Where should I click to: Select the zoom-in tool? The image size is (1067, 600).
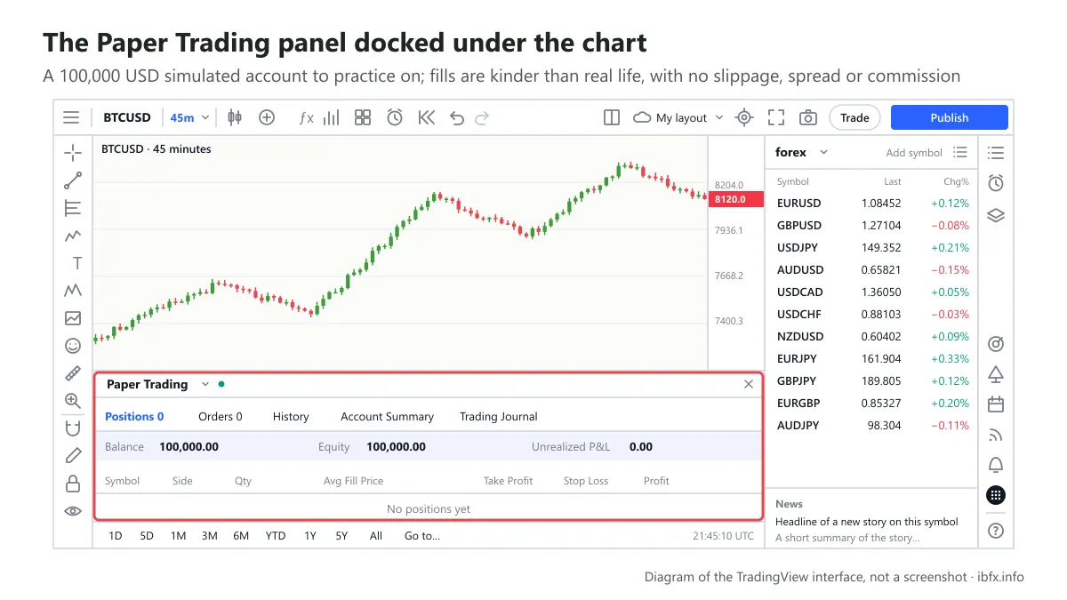(73, 400)
